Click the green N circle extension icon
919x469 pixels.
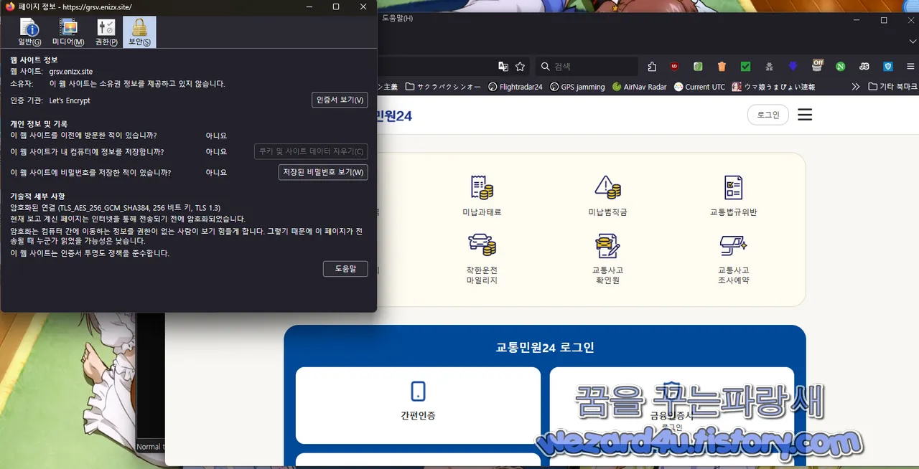(840, 67)
